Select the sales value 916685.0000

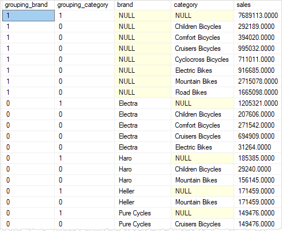[x=258, y=70]
